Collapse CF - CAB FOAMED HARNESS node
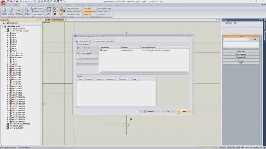The width and height of the screenshot is (266, 149). pos(5,31)
